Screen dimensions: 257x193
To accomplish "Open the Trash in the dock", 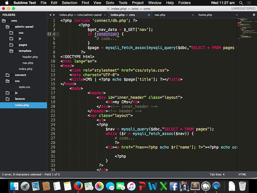I will pyautogui.click(x=243, y=186).
